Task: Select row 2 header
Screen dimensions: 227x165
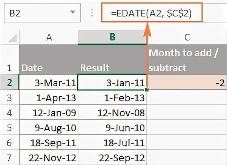Action: tap(10, 83)
